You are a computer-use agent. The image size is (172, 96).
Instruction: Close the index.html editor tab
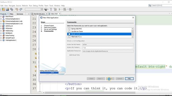pyautogui.click(x=60, y=14)
